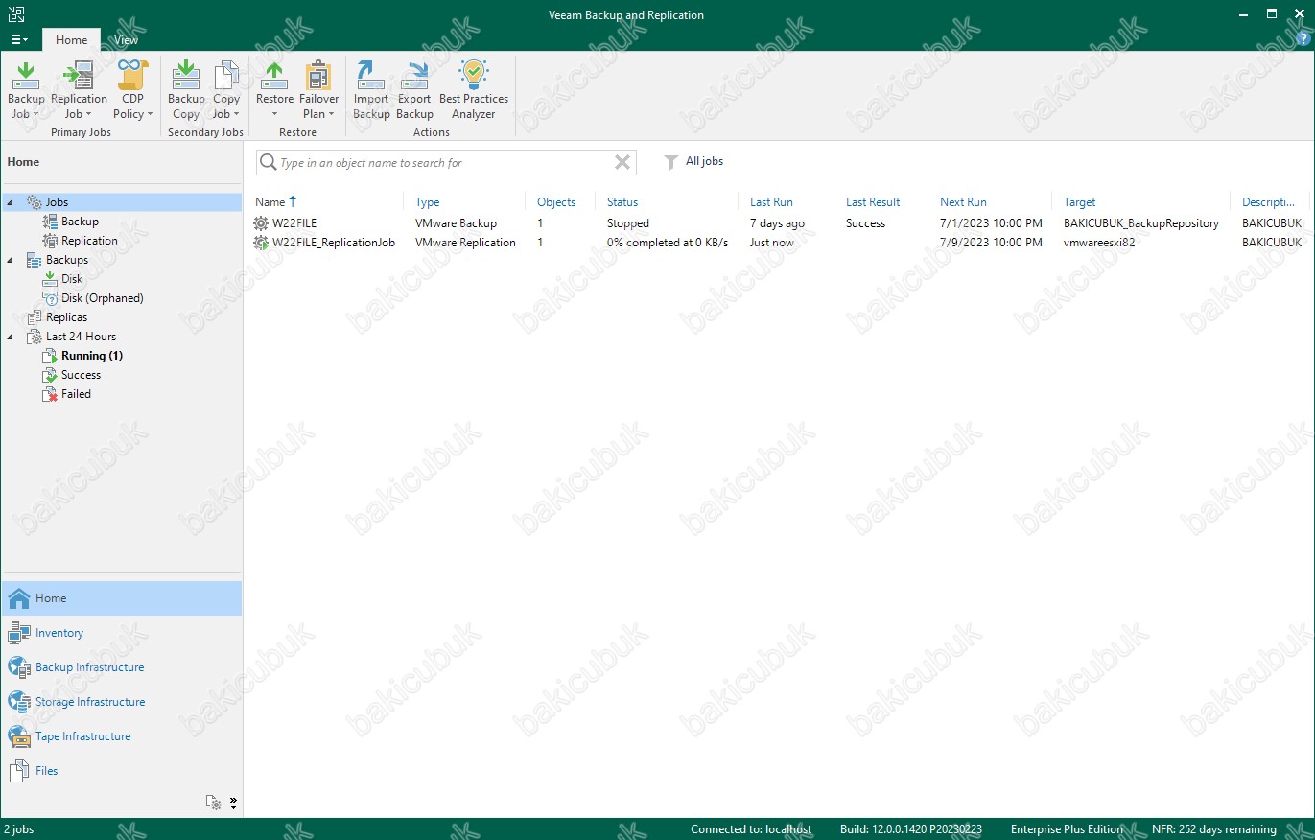Select the Replicas tree item

click(66, 317)
